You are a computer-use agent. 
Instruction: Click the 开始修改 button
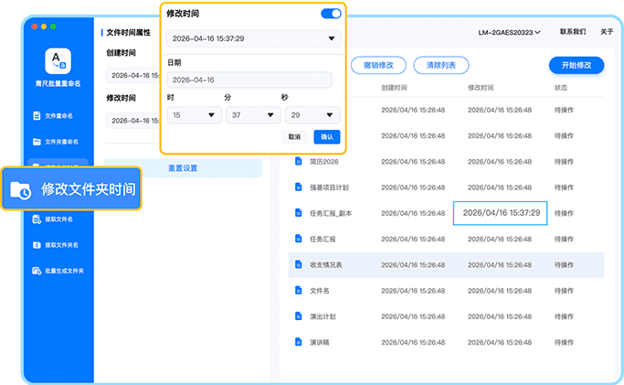[576, 65]
